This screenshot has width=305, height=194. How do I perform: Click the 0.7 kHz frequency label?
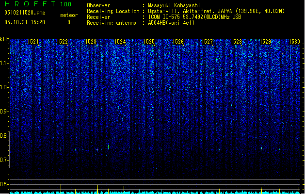point(4,160)
